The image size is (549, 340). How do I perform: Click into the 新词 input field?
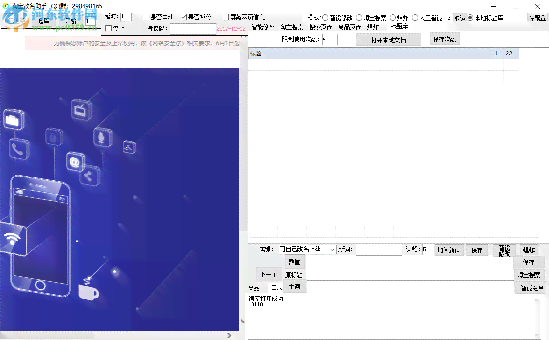(x=379, y=250)
